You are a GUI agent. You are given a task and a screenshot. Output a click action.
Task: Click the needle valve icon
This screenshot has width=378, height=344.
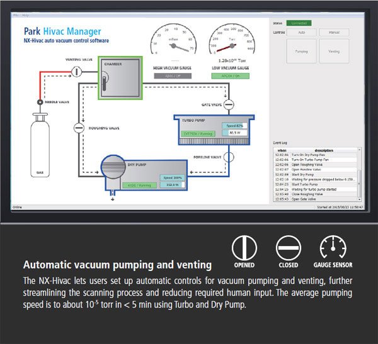pos(40,101)
